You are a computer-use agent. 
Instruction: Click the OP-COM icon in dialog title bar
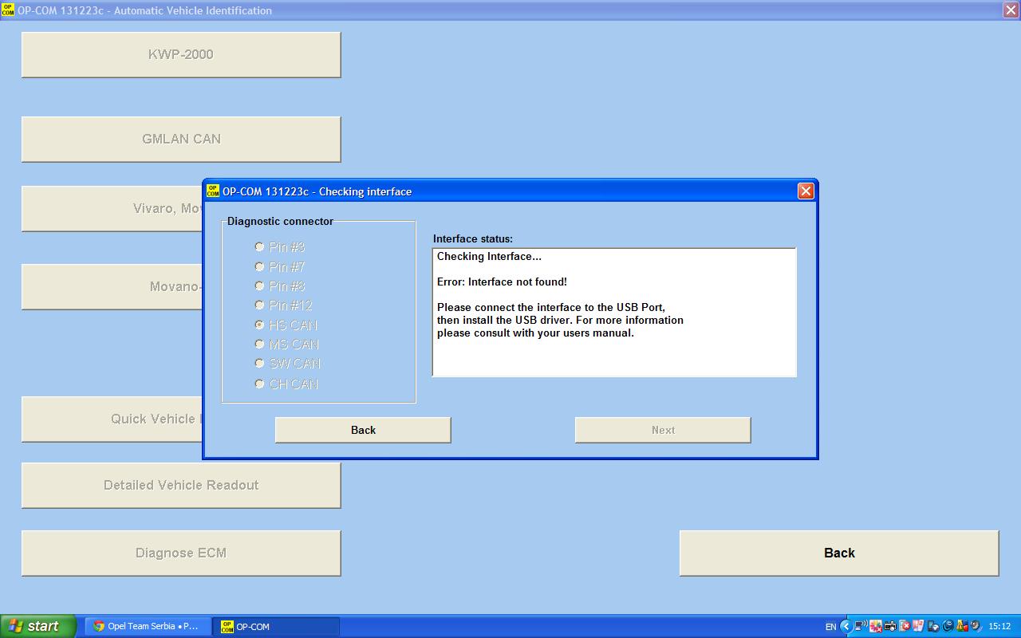213,191
